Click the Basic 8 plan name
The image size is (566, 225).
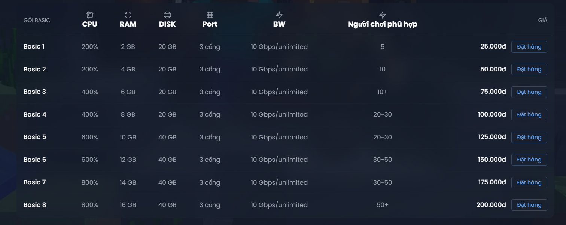point(35,205)
